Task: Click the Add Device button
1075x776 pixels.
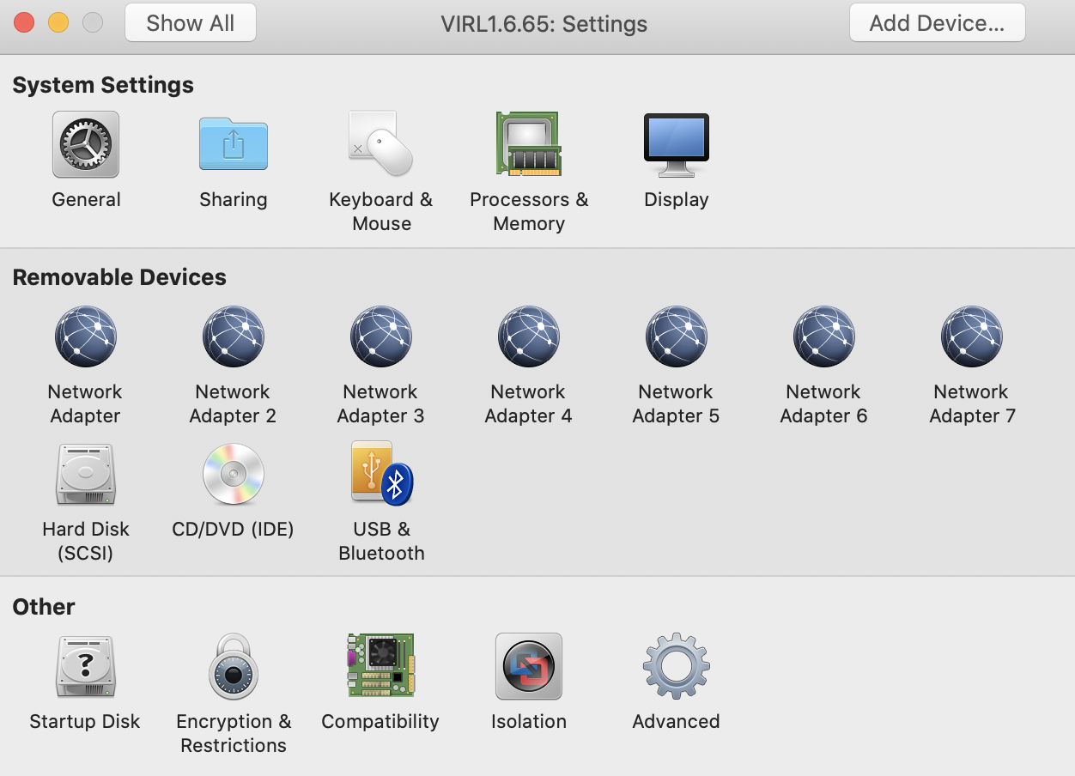Action: pyautogui.click(x=937, y=23)
